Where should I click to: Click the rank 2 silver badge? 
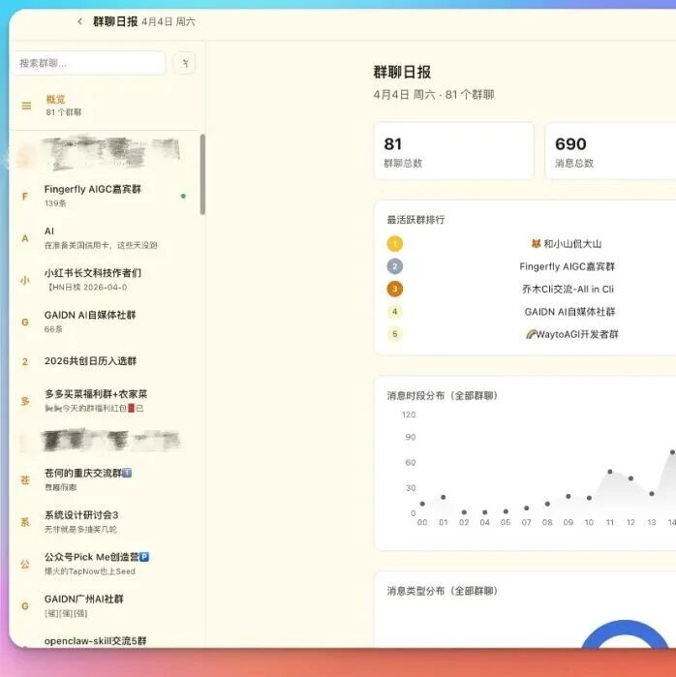pyautogui.click(x=394, y=266)
